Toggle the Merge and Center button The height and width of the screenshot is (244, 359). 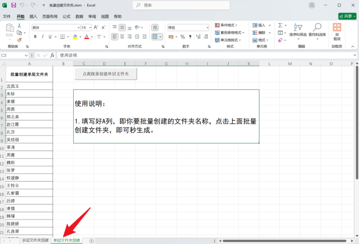point(155,37)
